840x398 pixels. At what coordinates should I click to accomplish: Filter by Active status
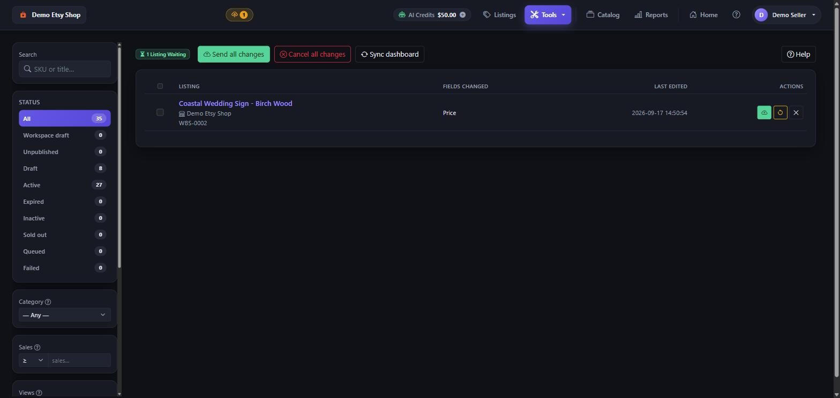[65, 185]
